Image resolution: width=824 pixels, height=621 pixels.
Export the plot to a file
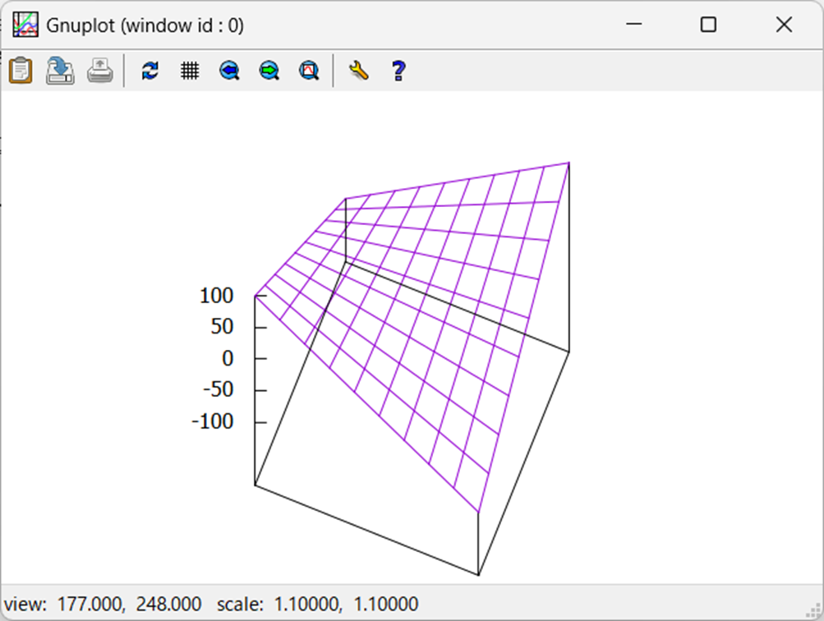(x=59, y=71)
